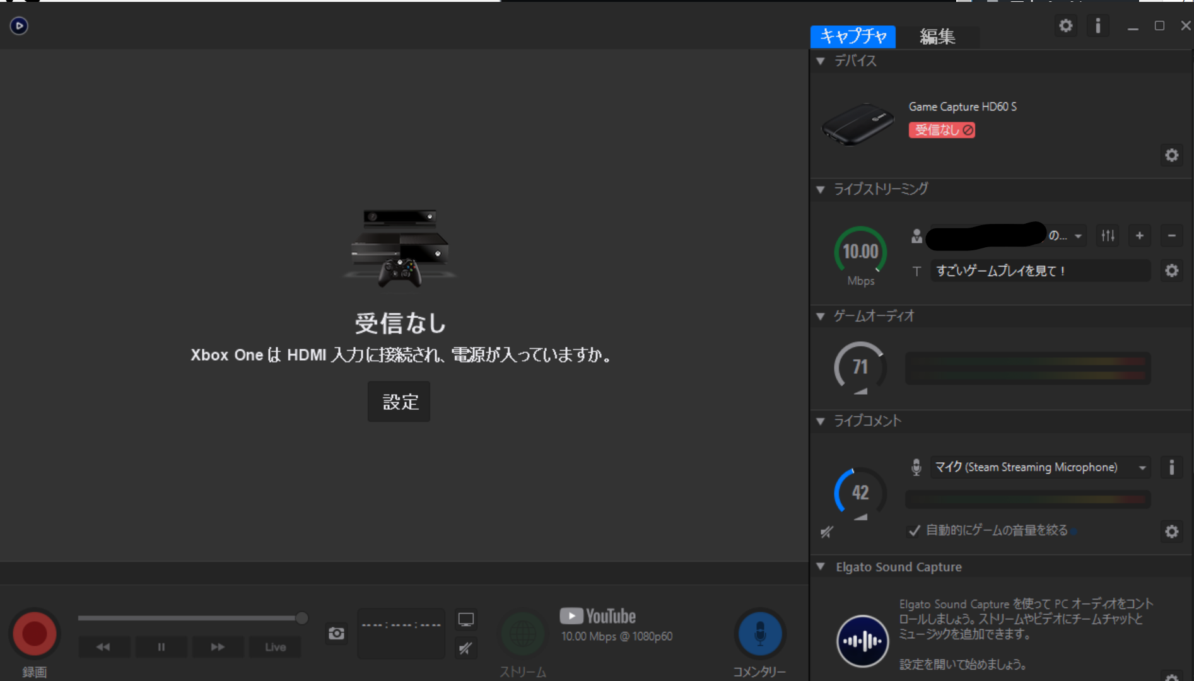Screen dimensions: 1194x681
Task: Open stream mixer settings icon
Action: click(x=1108, y=236)
